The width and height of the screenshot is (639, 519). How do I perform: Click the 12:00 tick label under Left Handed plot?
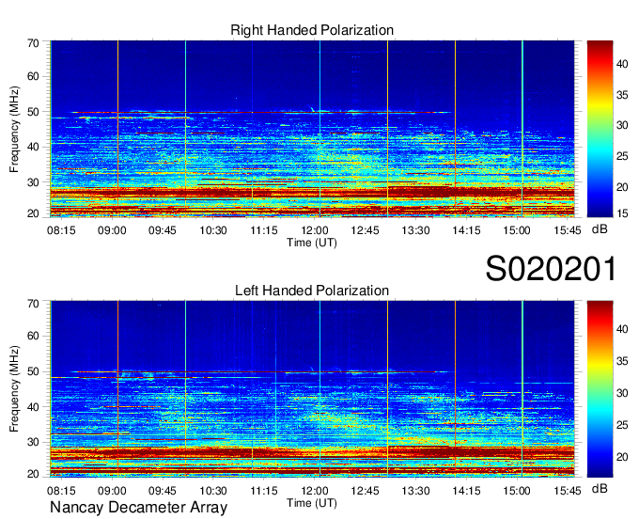click(315, 491)
